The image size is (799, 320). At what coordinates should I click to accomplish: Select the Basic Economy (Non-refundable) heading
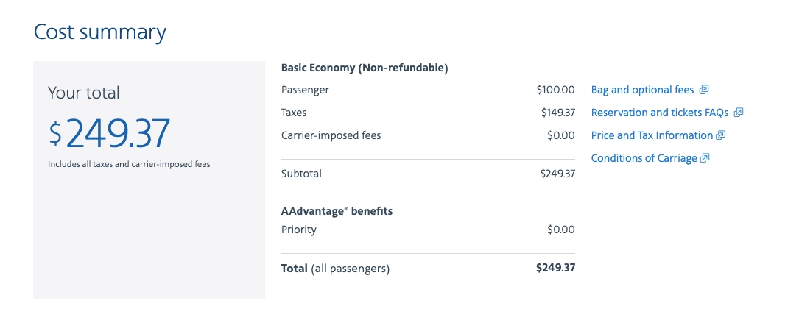pyautogui.click(x=365, y=68)
